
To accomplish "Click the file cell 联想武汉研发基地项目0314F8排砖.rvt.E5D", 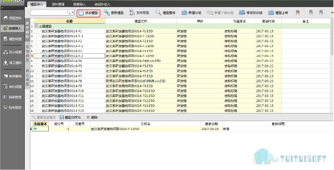I will click(141, 81).
